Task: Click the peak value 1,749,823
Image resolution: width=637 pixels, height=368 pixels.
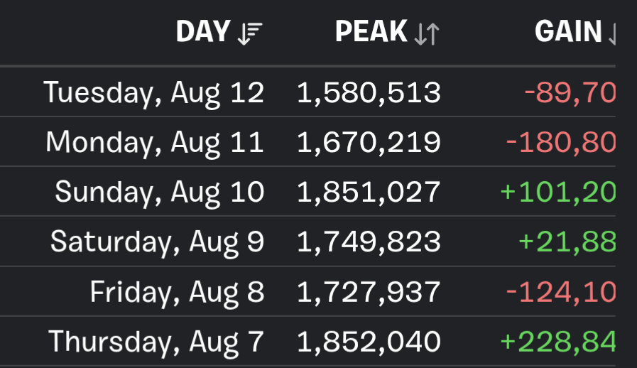Action: (x=369, y=242)
